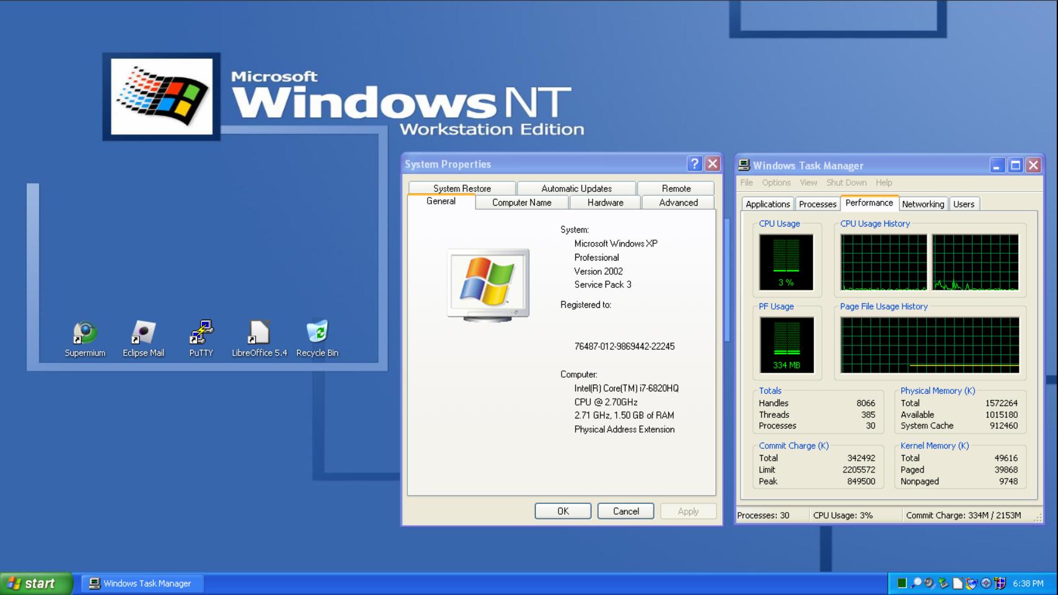Click the magnifying glass tray icon
Image resolution: width=1058 pixels, height=595 pixels.
(x=916, y=583)
